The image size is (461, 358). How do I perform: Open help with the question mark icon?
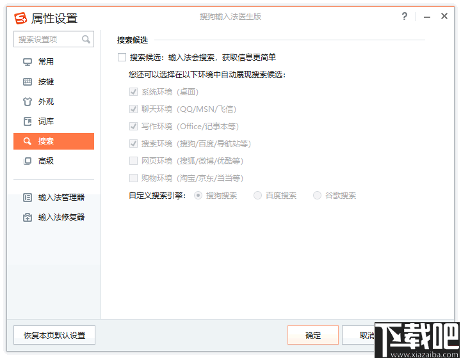(405, 16)
